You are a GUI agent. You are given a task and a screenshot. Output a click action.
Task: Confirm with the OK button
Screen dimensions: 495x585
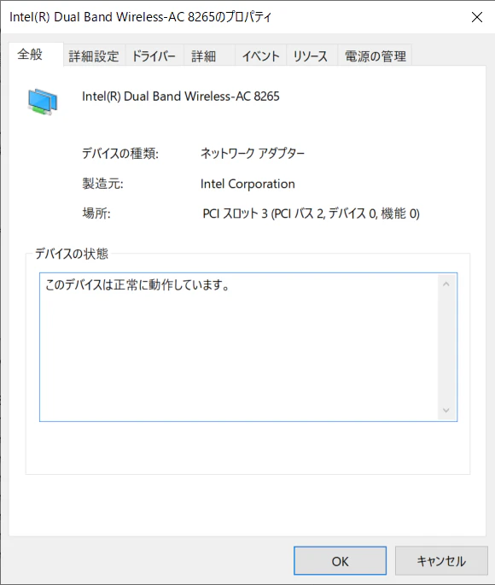[340, 561]
